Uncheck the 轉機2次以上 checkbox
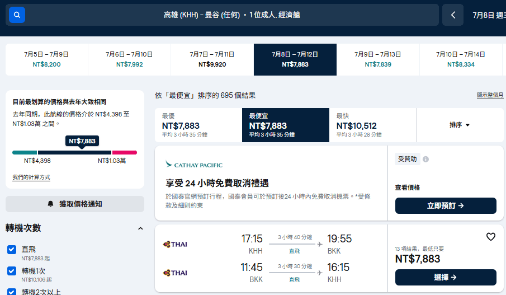 click(x=12, y=292)
